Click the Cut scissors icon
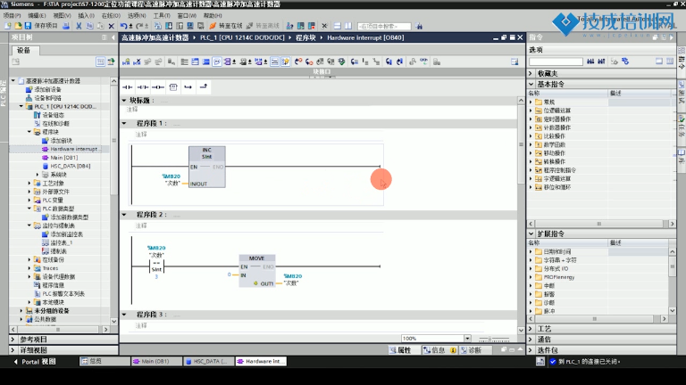 tap(79, 26)
